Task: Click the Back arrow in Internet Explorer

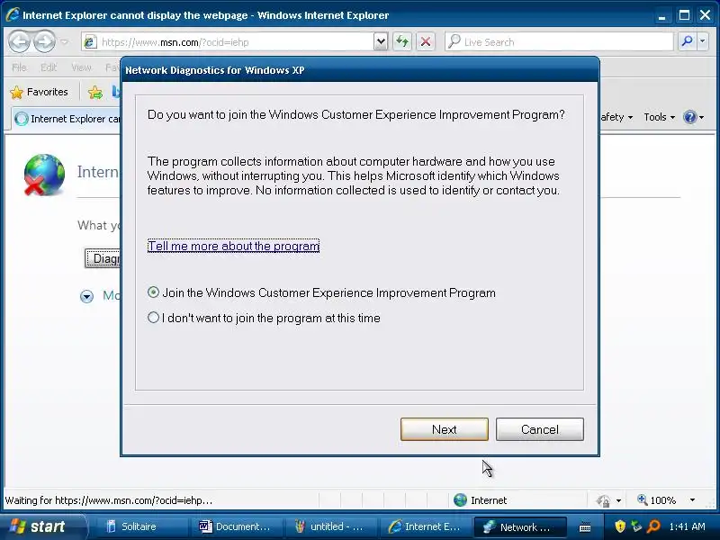Action: coord(19,42)
